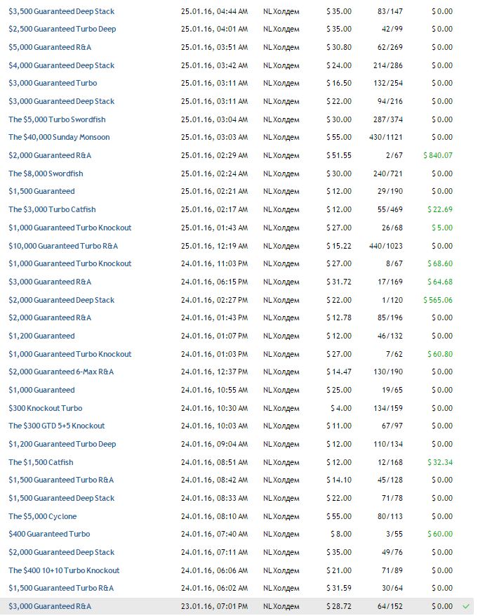Open the $2,500 Guaranteed Turbo Deep link

(62, 29)
